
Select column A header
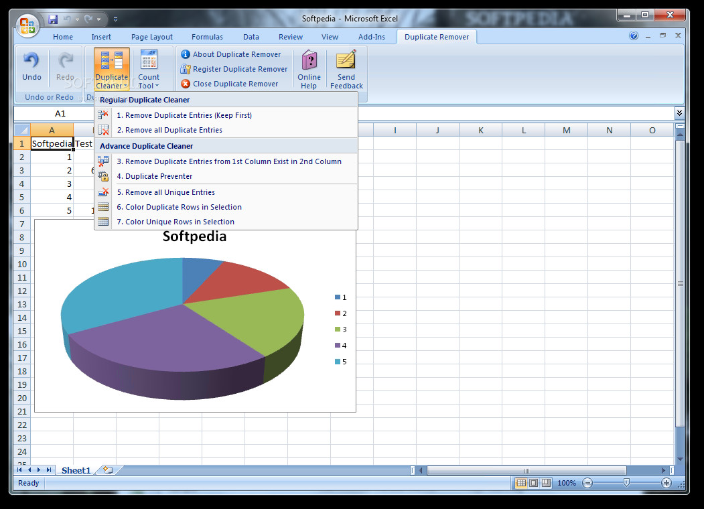tap(52, 130)
